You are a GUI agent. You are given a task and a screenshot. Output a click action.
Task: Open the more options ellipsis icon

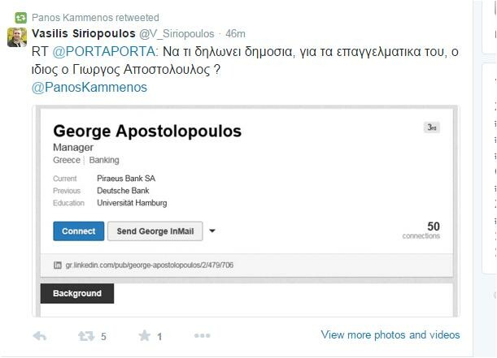pyautogui.click(x=203, y=335)
